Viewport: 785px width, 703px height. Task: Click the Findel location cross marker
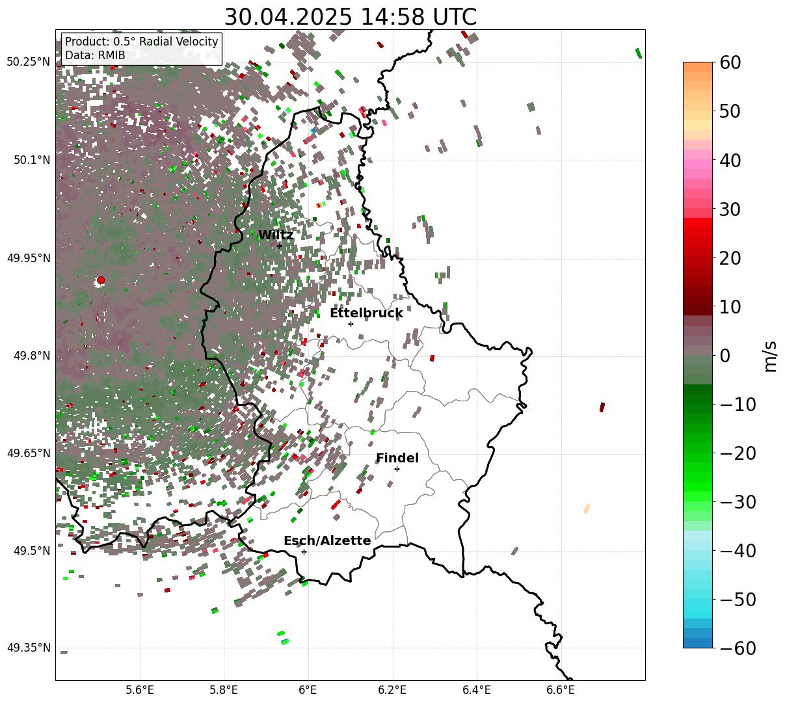(x=397, y=469)
